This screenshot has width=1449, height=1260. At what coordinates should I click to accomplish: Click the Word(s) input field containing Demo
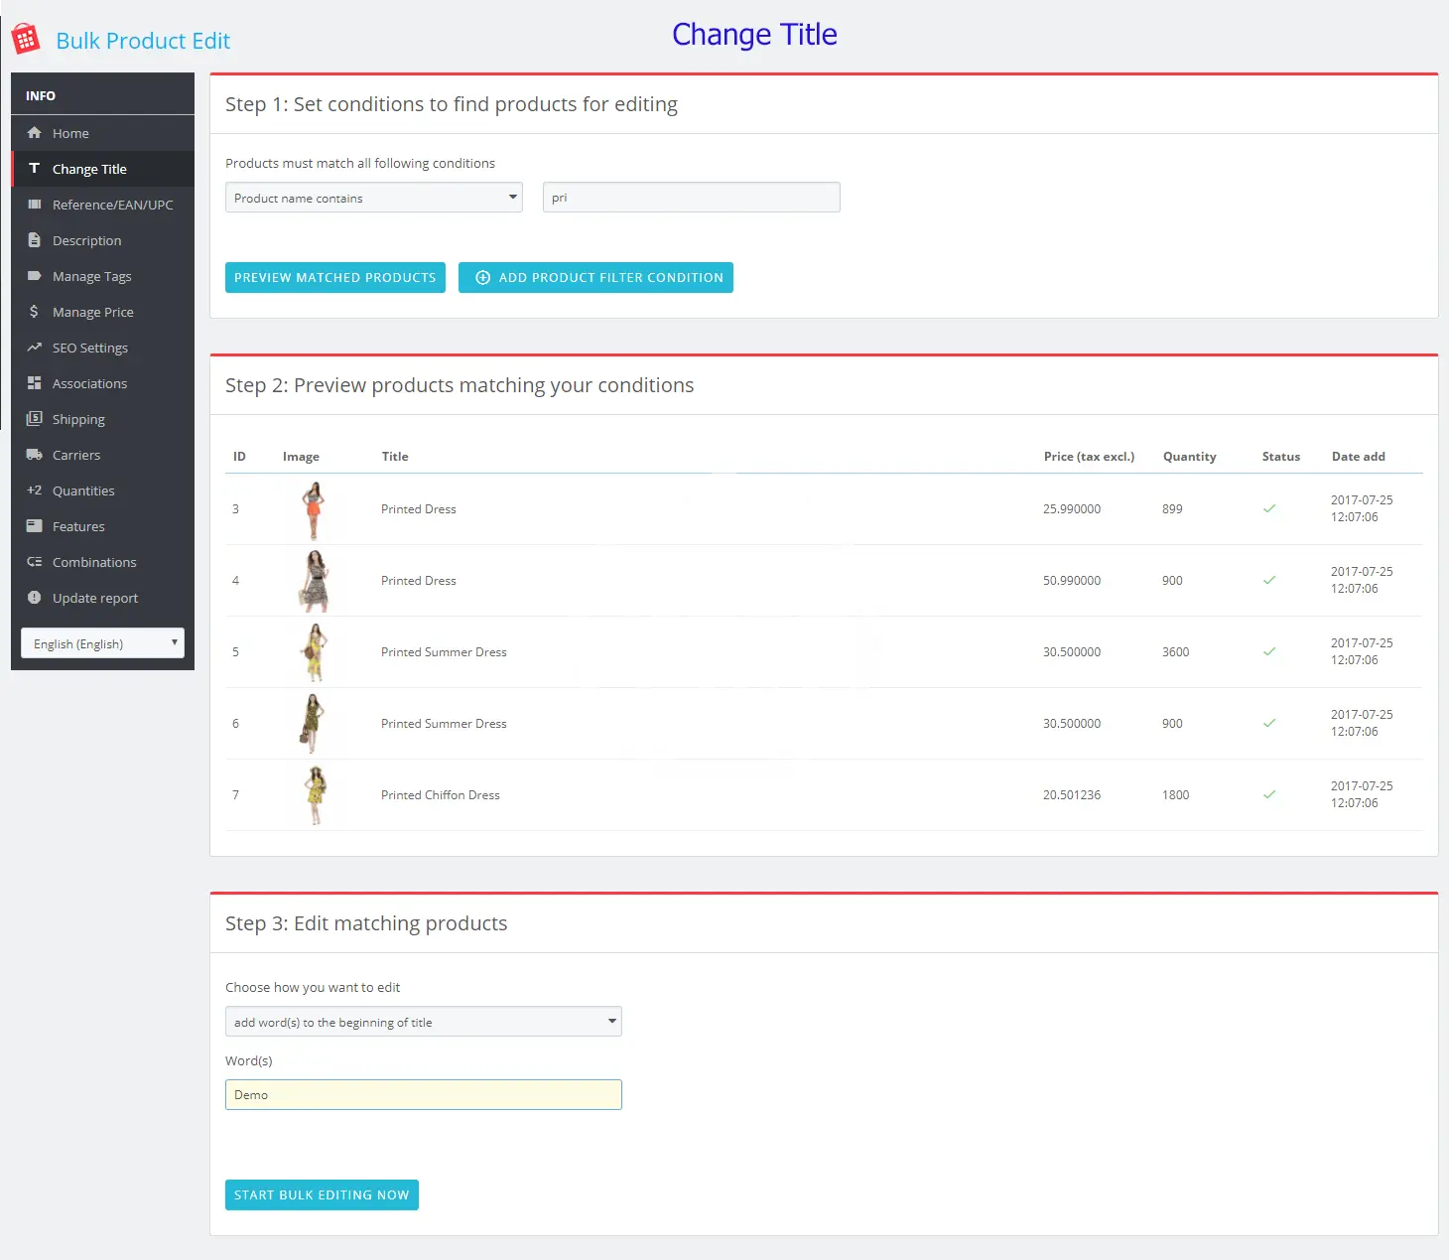point(423,1095)
